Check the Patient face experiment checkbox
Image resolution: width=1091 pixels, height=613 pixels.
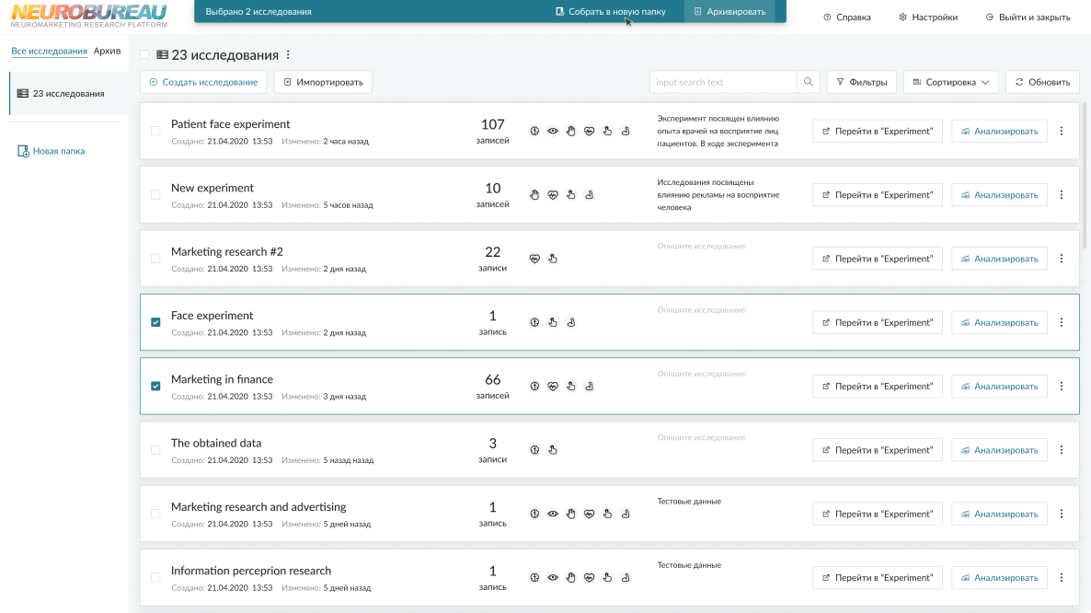155,131
